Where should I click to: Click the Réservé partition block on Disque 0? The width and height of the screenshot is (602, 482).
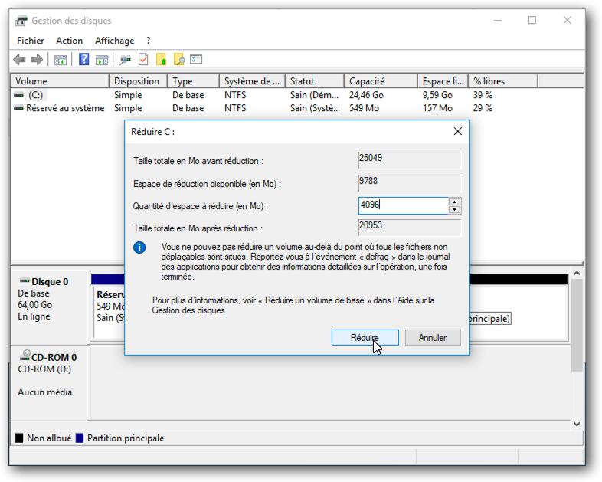109,313
